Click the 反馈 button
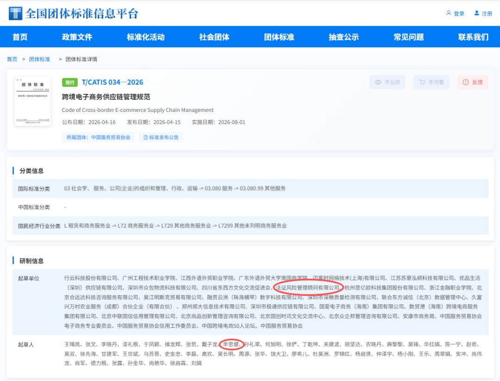The width and height of the screenshot is (500, 381). (x=473, y=82)
